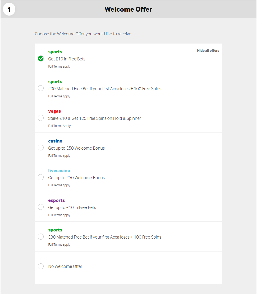Pick the esports £10 Free Bets radio button
This screenshot has height=294, width=257.
pos(41,207)
